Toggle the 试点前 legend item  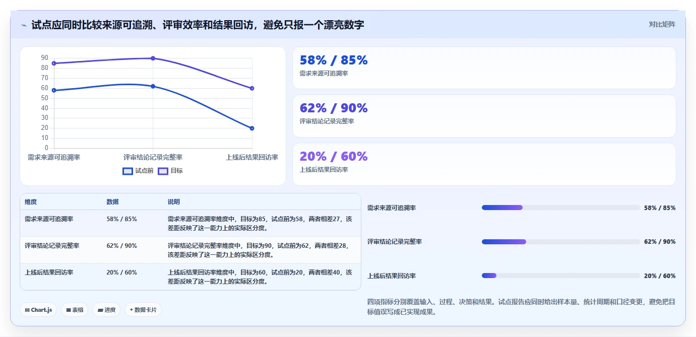tap(138, 171)
